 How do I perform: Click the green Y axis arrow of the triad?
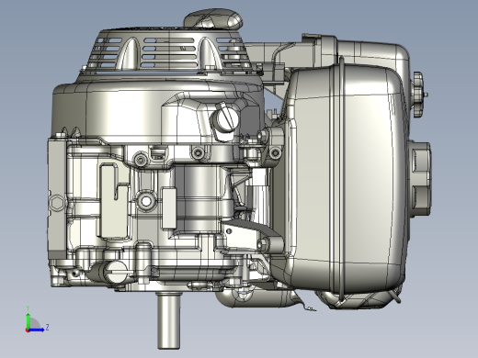click(x=28, y=320)
